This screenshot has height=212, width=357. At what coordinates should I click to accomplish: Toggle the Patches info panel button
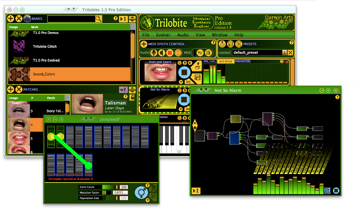123,90
